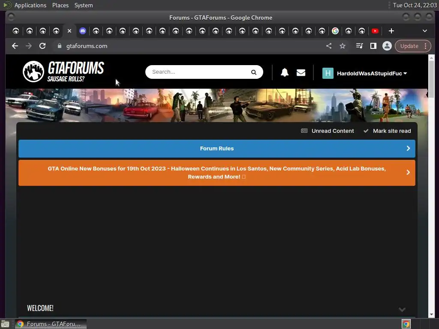Viewport: 439px width, 329px height.
Task: Bookmark this tab with the star
Action: 343,46
